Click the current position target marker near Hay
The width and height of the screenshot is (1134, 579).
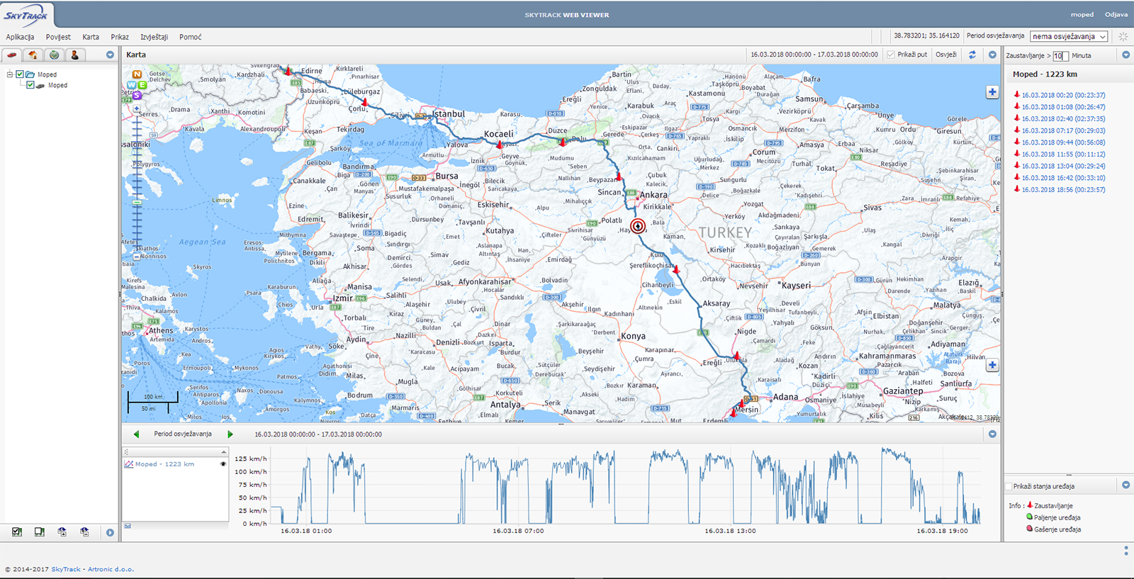tap(638, 226)
